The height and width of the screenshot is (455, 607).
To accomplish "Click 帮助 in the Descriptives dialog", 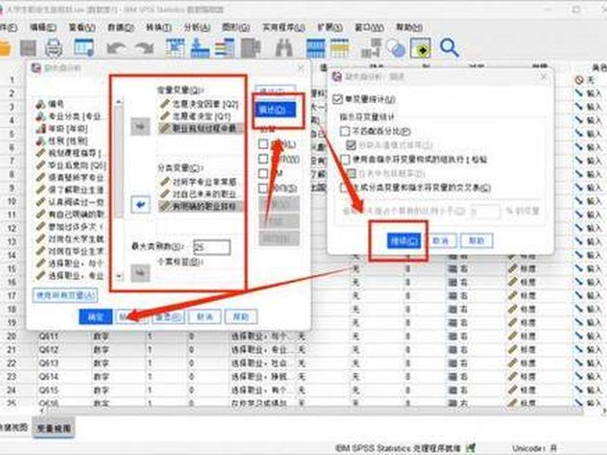I will click(x=476, y=240).
